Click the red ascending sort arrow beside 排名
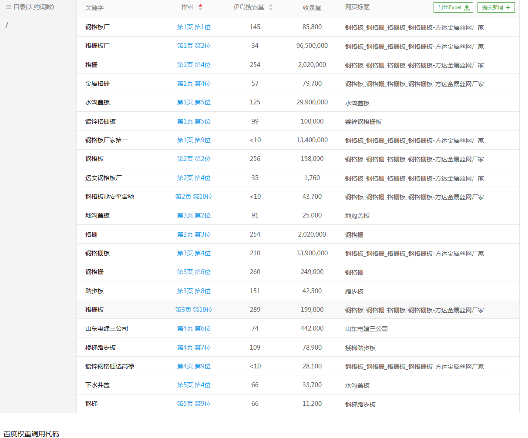 pyautogui.click(x=200, y=5)
